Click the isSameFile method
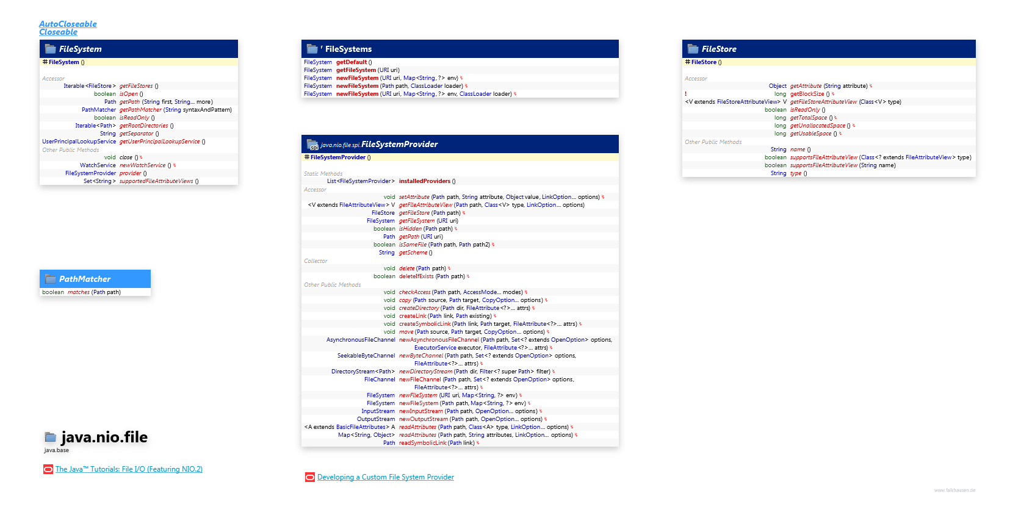This screenshot has height=518, width=1010. 413,245
